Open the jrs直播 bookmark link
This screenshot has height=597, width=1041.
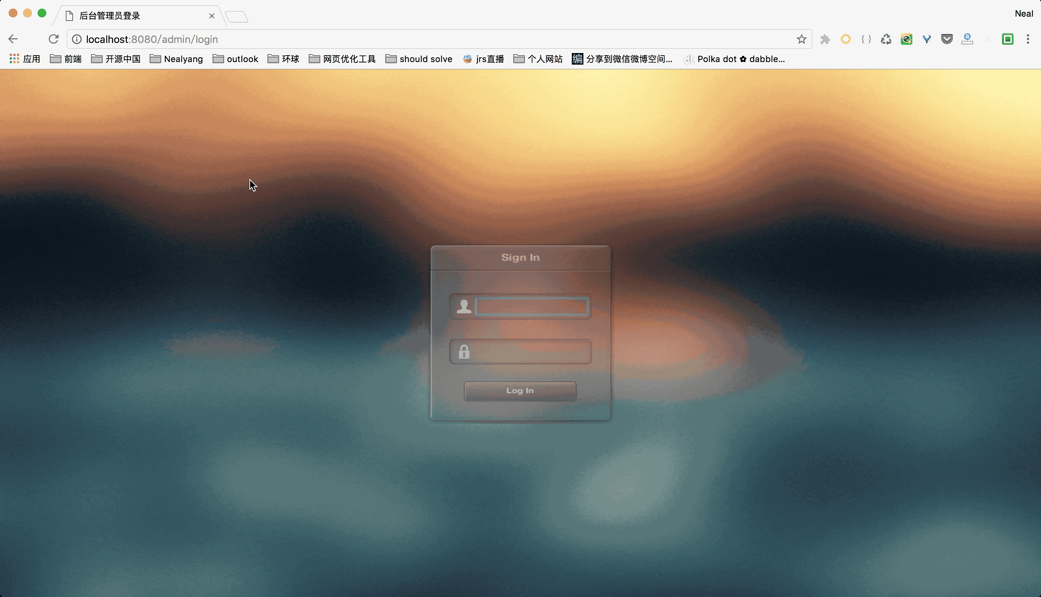click(x=484, y=59)
